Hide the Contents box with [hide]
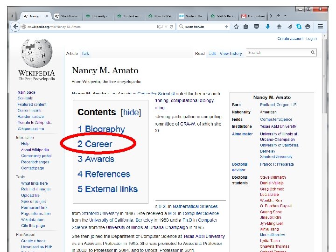This screenshot has height=252, width=336. pyautogui.click(x=131, y=112)
